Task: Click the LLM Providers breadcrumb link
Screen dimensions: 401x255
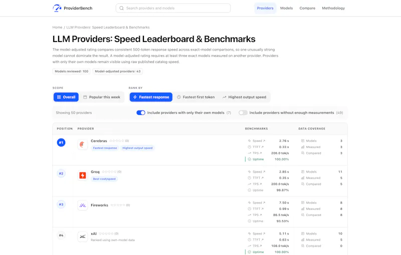Action: click(108, 27)
